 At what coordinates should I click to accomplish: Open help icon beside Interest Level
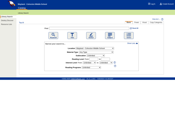115,63
